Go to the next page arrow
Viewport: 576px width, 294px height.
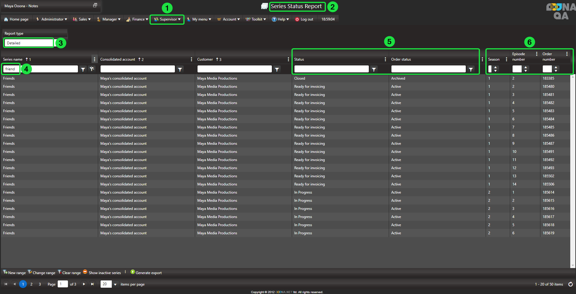click(x=84, y=284)
